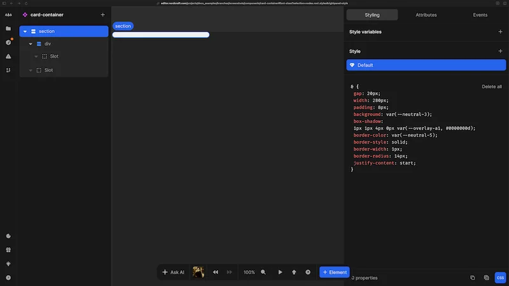
Task: Click the browser back arrow
Action: pyautogui.click(x=11, y=3)
